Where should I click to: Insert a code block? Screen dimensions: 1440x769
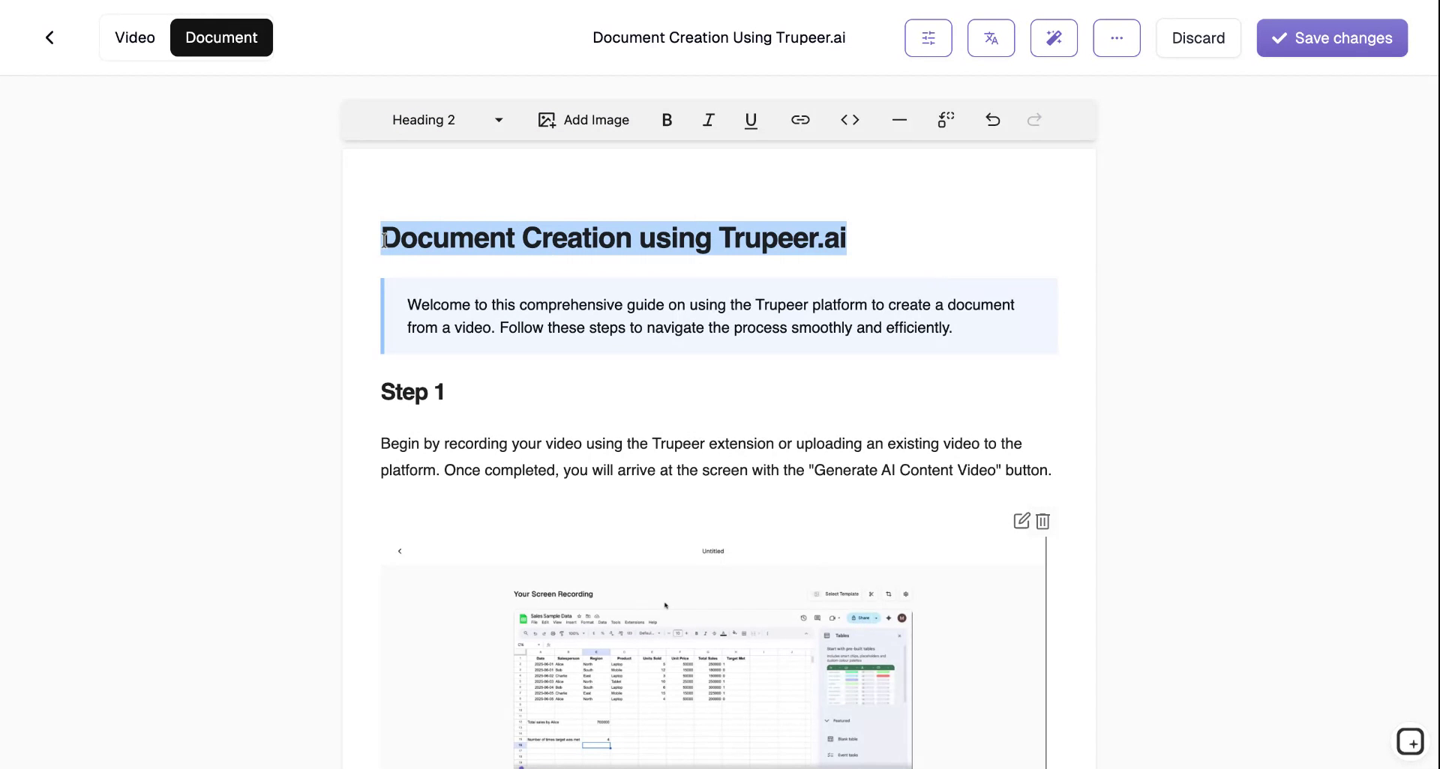point(850,119)
